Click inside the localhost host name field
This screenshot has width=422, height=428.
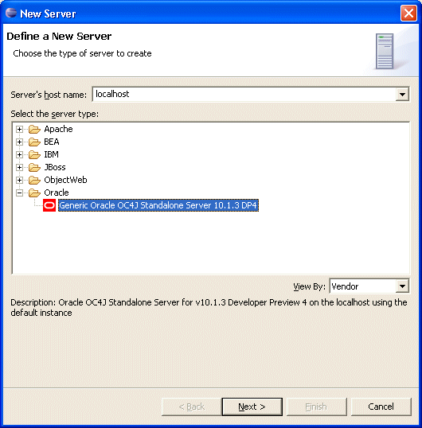(244, 94)
